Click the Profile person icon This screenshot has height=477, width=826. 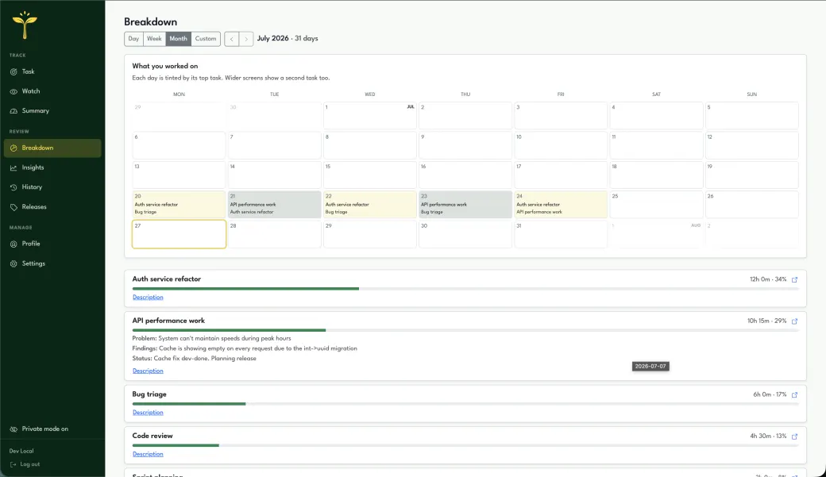14,244
